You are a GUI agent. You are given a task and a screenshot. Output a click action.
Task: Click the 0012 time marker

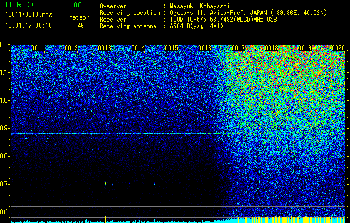[x=71, y=48]
